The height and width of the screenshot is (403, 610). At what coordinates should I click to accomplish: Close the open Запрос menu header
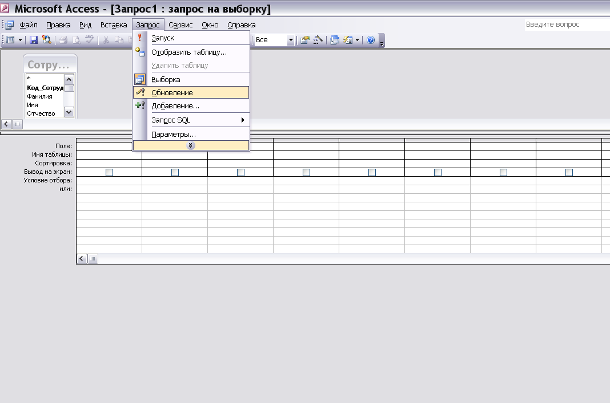click(x=148, y=25)
